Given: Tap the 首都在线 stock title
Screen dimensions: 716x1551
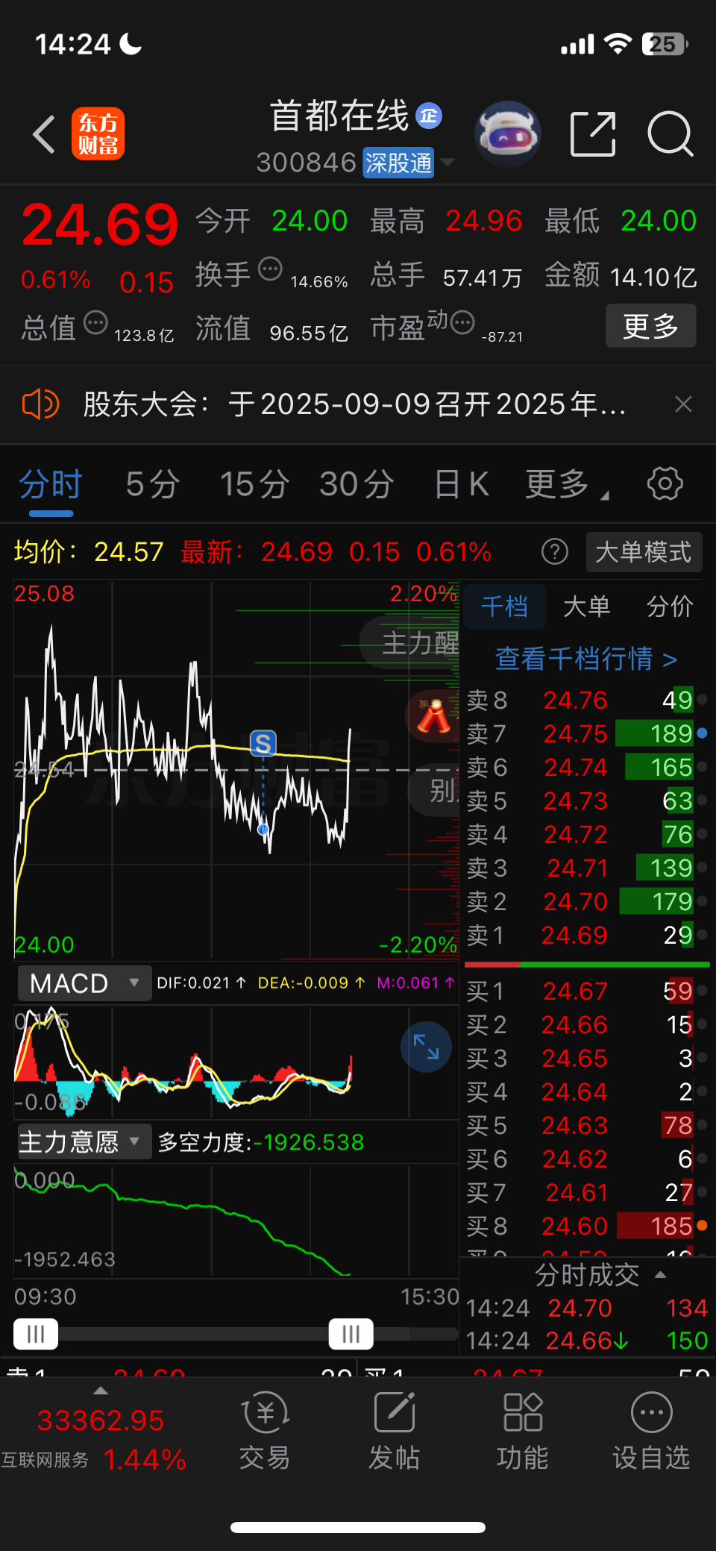Looking at the screenshot, I should pos(339,116).
